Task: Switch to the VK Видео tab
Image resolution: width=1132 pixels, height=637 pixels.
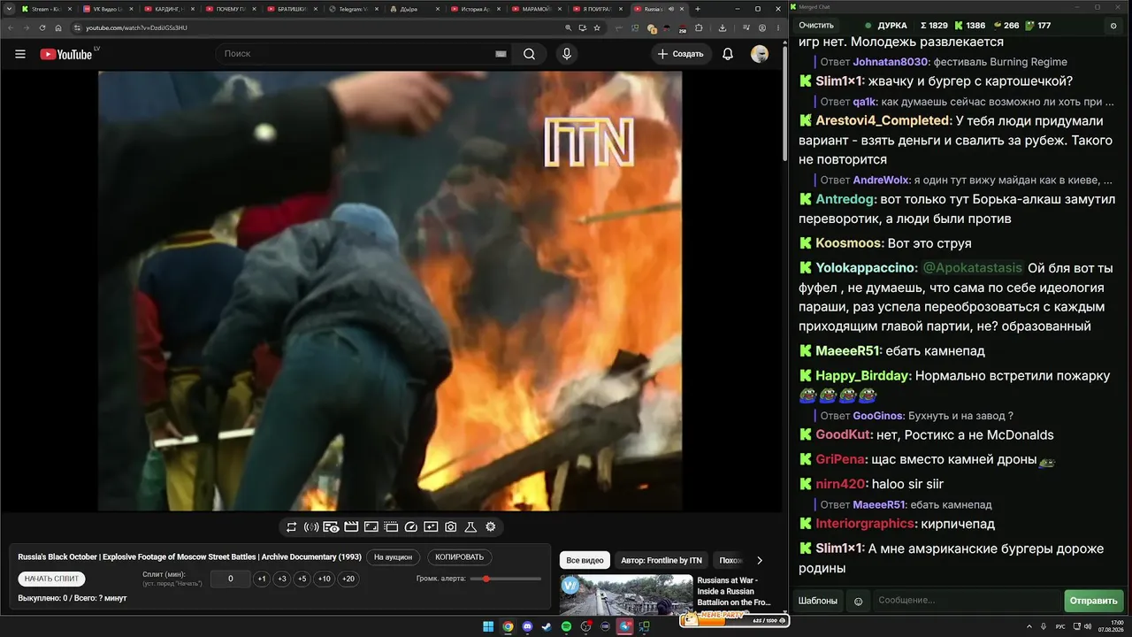Action: pos(108,9)
